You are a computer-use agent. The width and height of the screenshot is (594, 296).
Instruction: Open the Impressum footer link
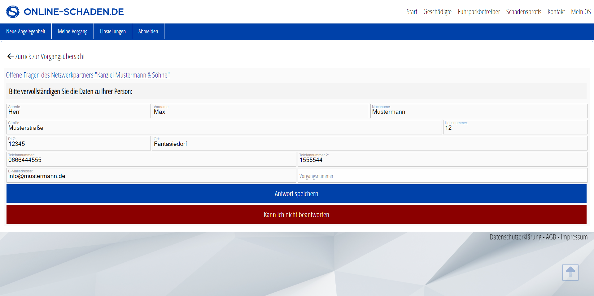pyautogui.click(x=574, y=237)
